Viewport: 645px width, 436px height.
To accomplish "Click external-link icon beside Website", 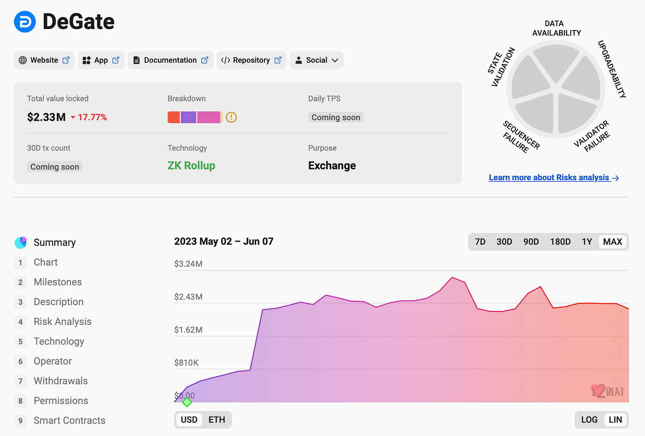I will point(66,60).
